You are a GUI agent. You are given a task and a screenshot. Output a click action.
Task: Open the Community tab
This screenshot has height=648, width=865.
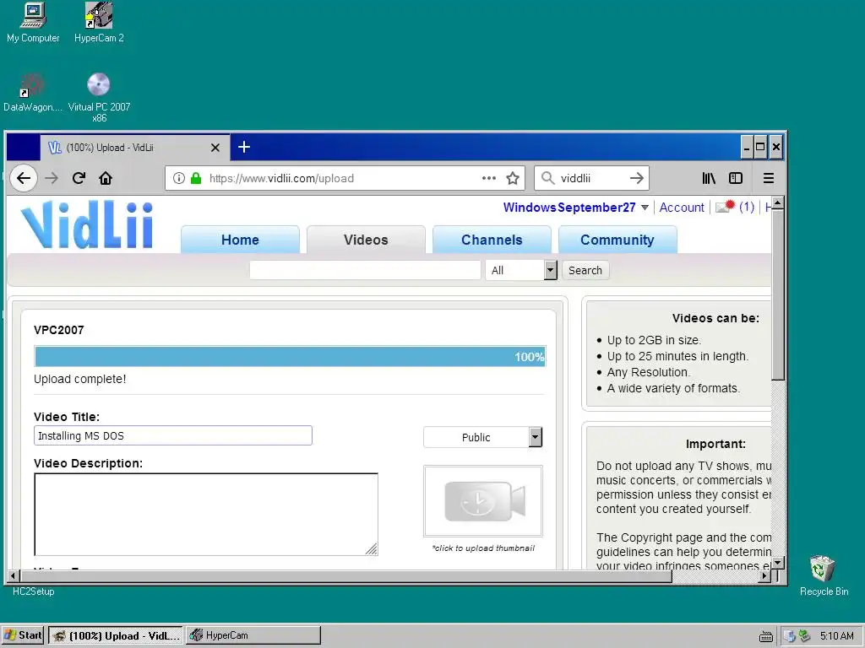[x=617, y=240]
